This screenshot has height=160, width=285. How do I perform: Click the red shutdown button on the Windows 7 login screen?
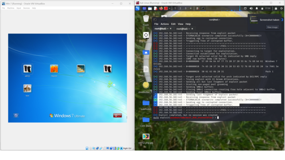click(x=116, y=116)
